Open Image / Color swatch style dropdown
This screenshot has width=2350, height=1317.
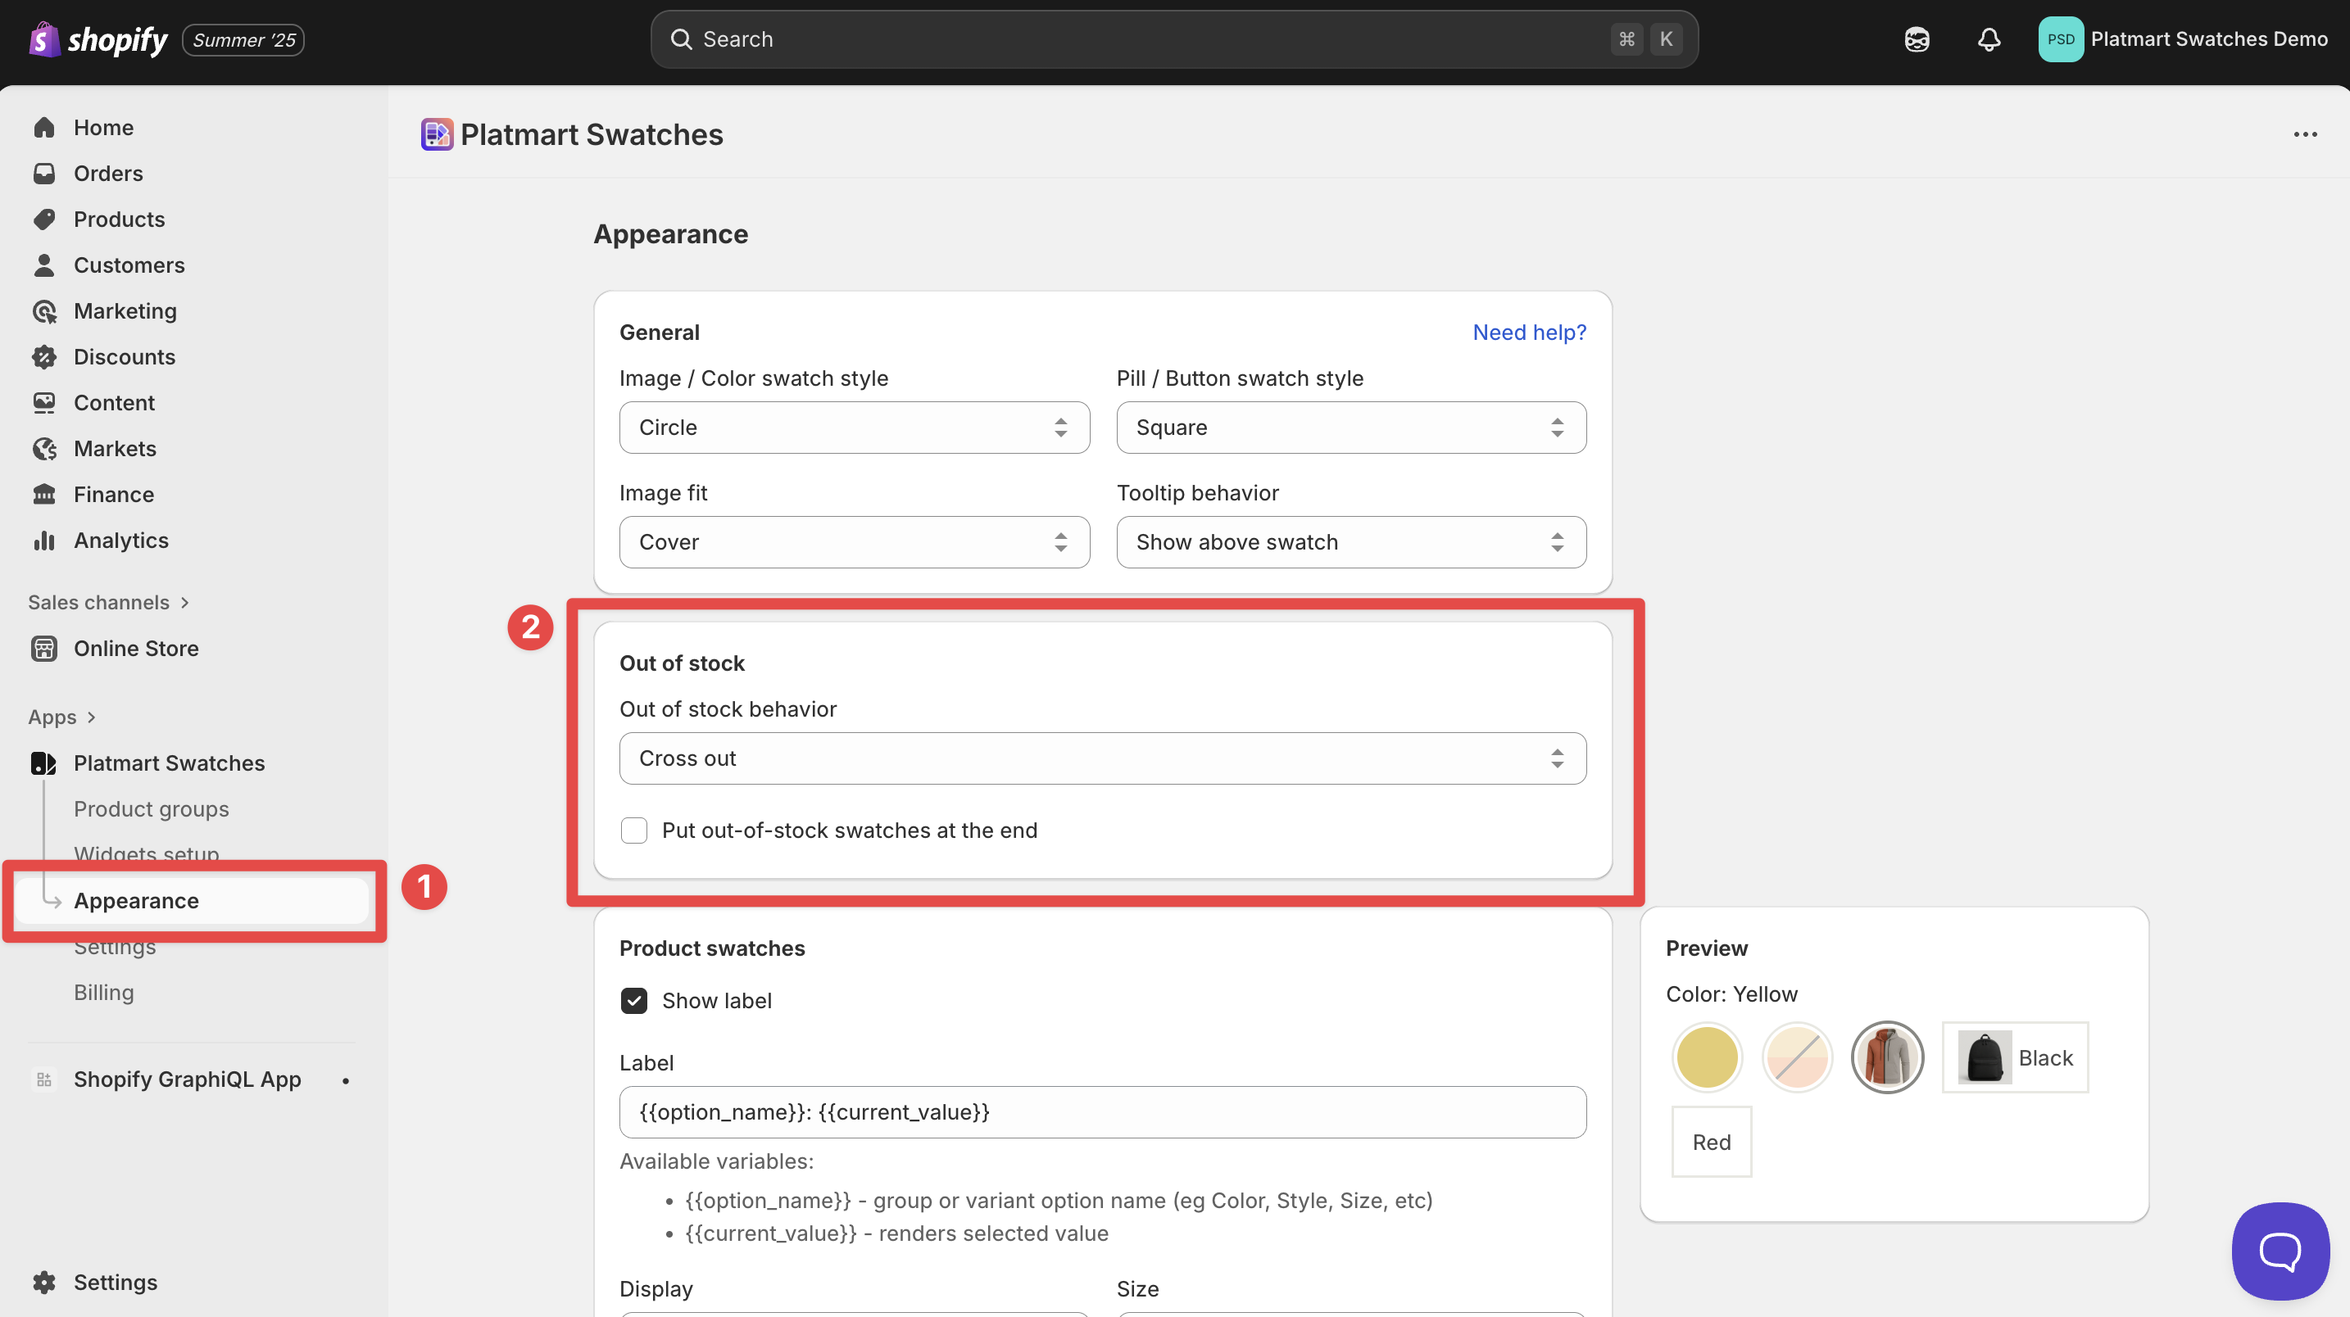point(854,428)
